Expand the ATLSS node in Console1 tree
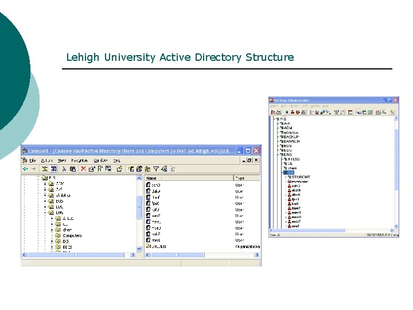413x310 pixels. tap(52, 219)
